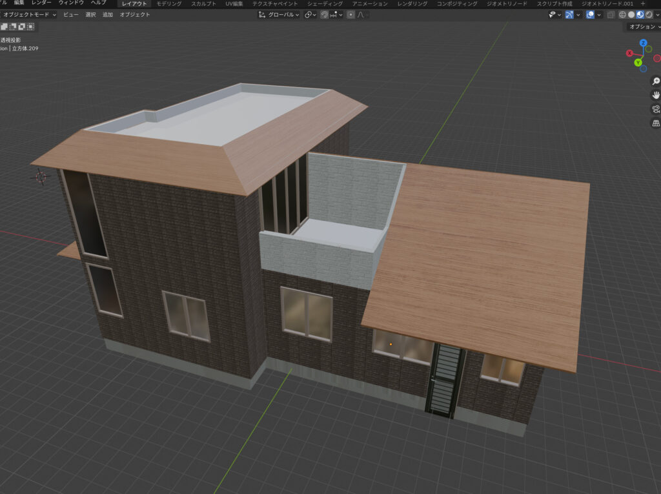Expand the オプション dropdown

tap(644, 27)
